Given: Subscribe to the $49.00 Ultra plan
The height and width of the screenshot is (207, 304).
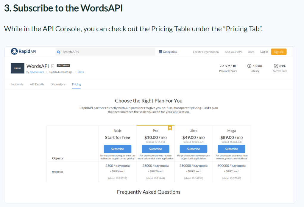Looking at the screenshot, I should tap(194, 149).
